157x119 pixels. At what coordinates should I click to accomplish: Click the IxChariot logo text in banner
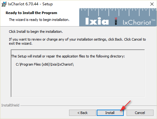click(137, 22)
